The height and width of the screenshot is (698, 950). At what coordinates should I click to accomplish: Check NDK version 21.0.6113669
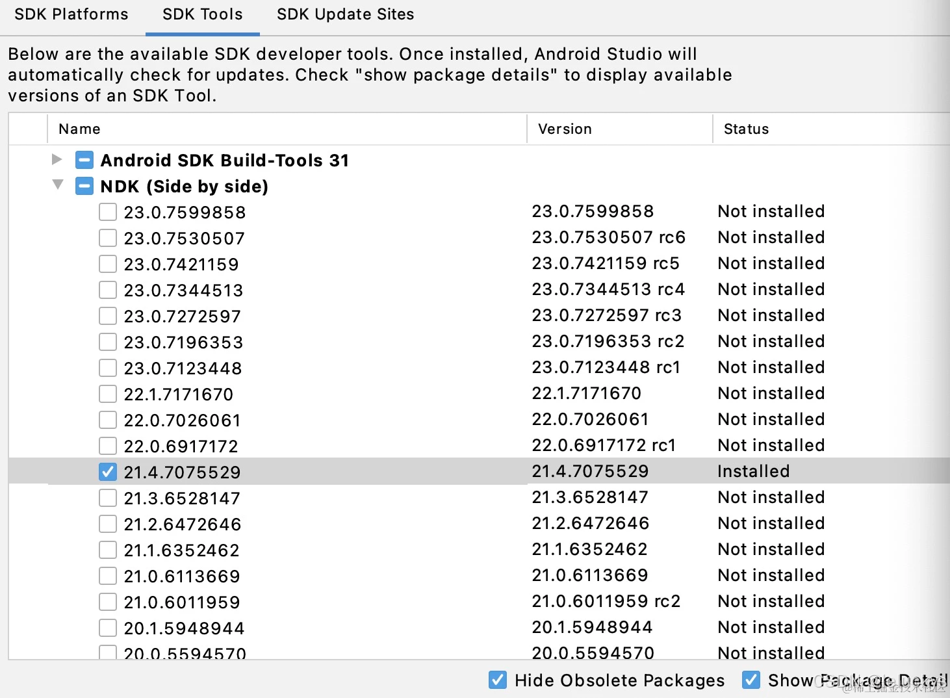click(108, 576)
